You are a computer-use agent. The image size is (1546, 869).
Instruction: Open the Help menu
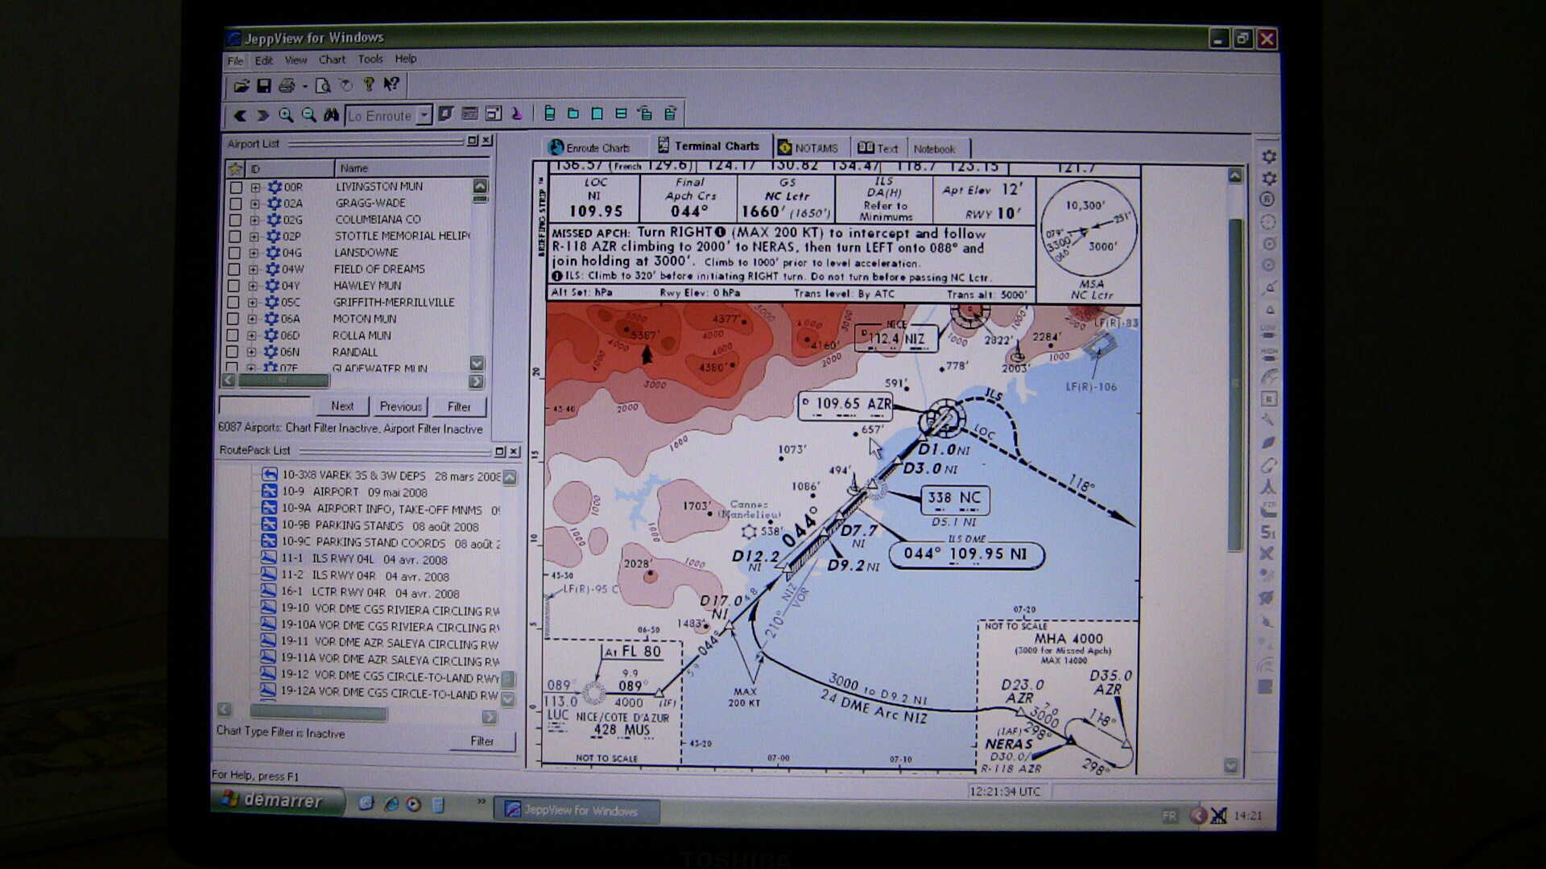406,59
